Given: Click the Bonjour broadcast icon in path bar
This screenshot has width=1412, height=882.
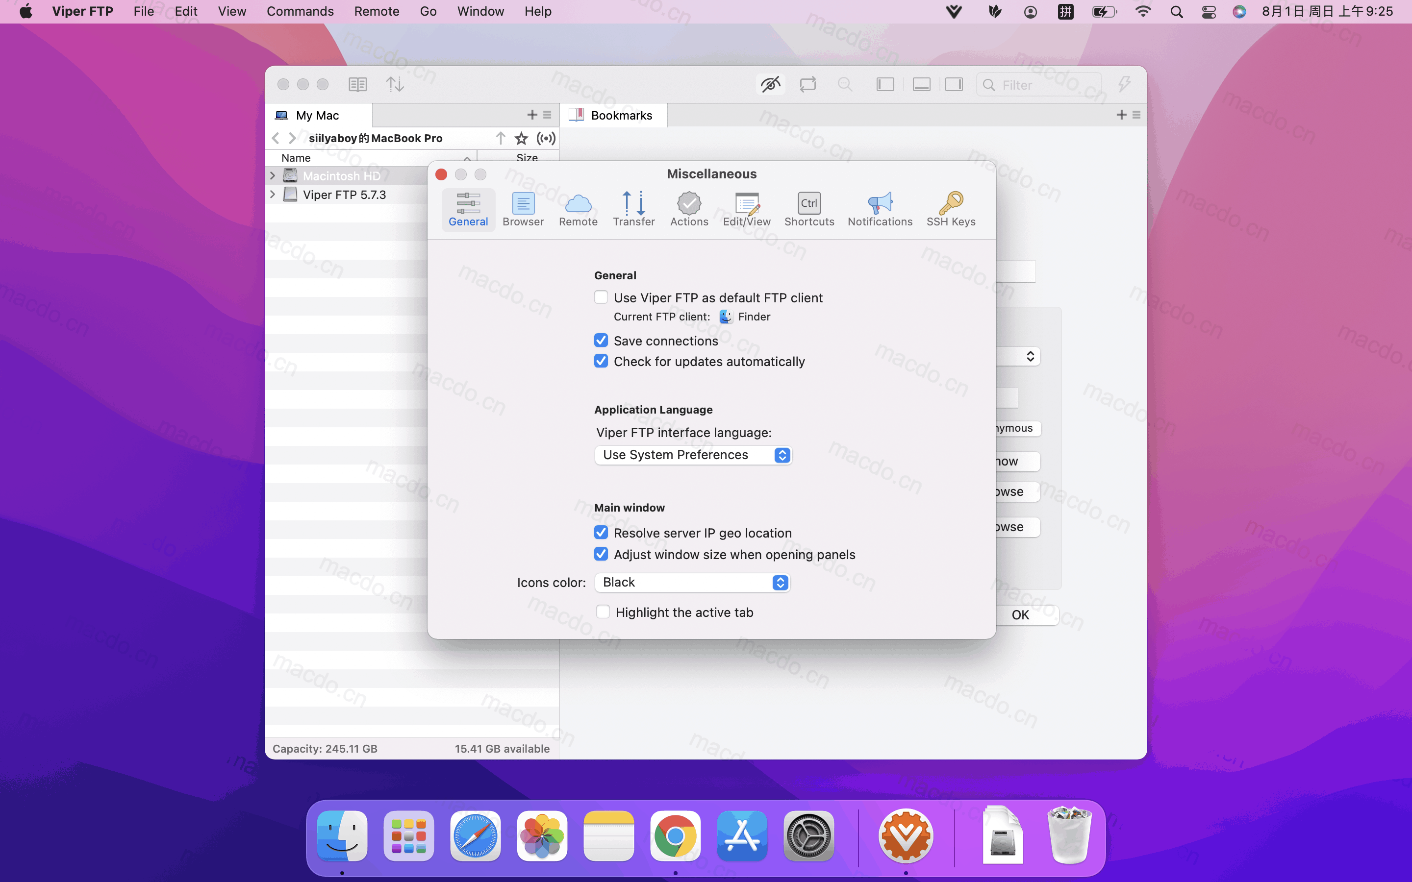Looking at the screenshot, I should [546, 138].
